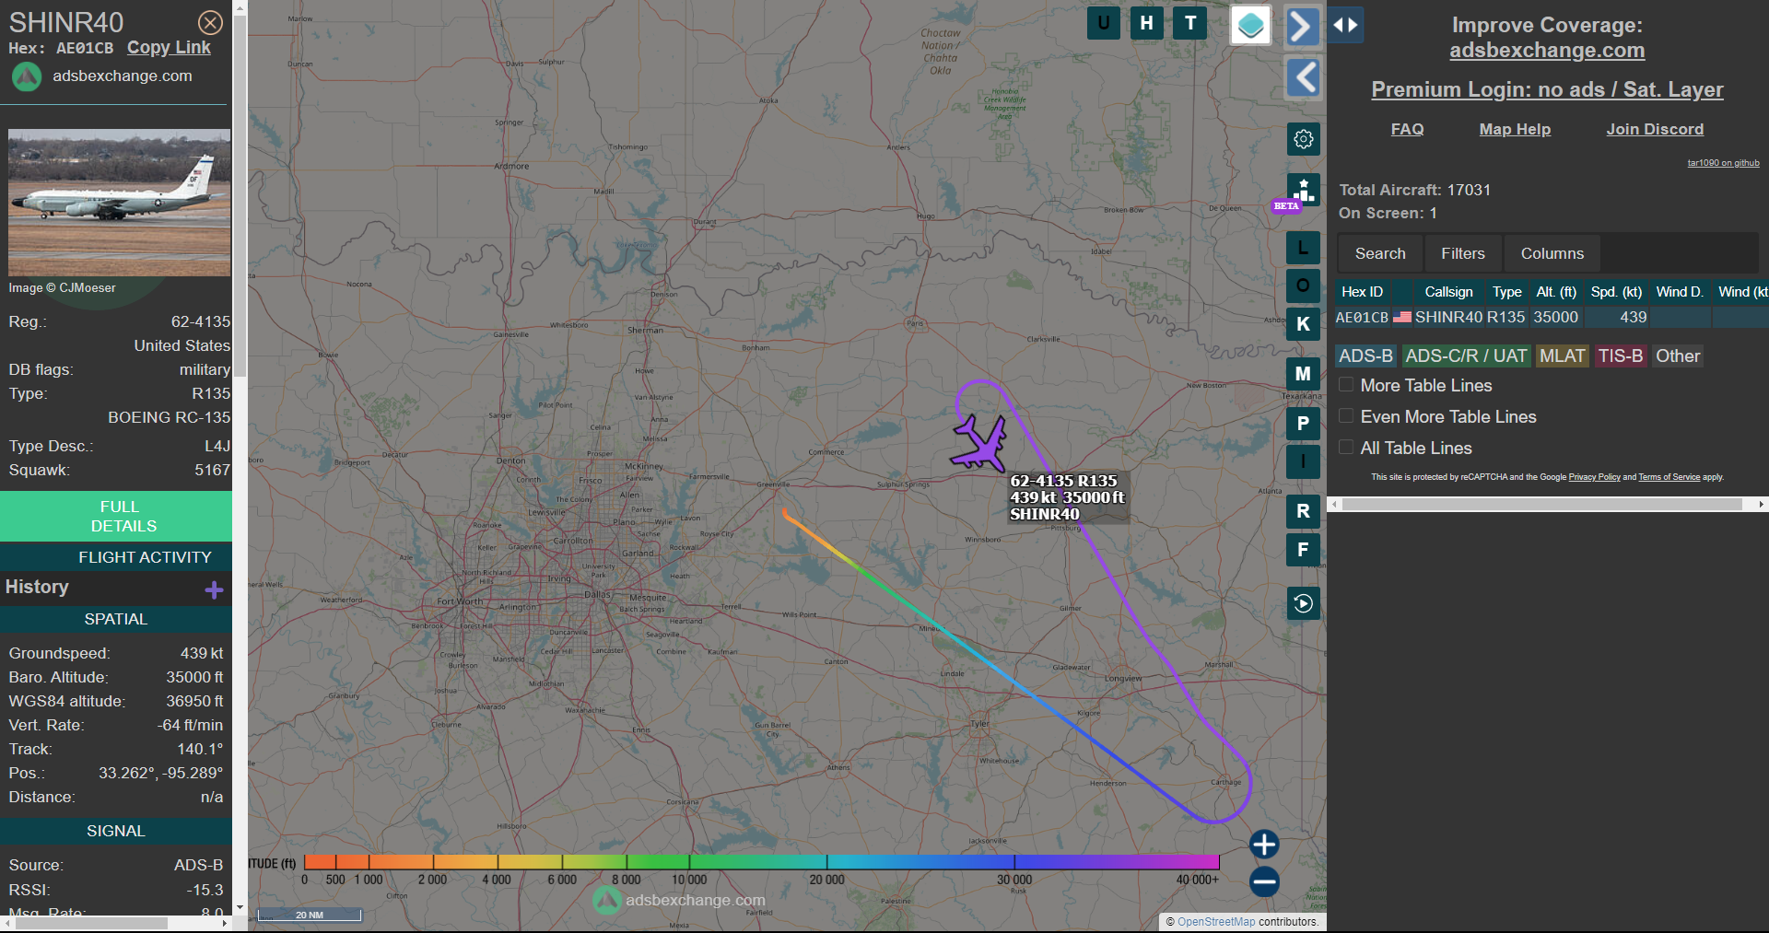
Task: Sort table by Callsign column
Action: pyautogui.click(x=1448, y=292)
